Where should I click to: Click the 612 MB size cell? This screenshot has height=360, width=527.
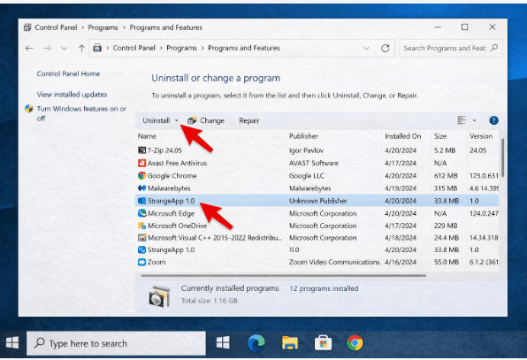coord(446,175)
